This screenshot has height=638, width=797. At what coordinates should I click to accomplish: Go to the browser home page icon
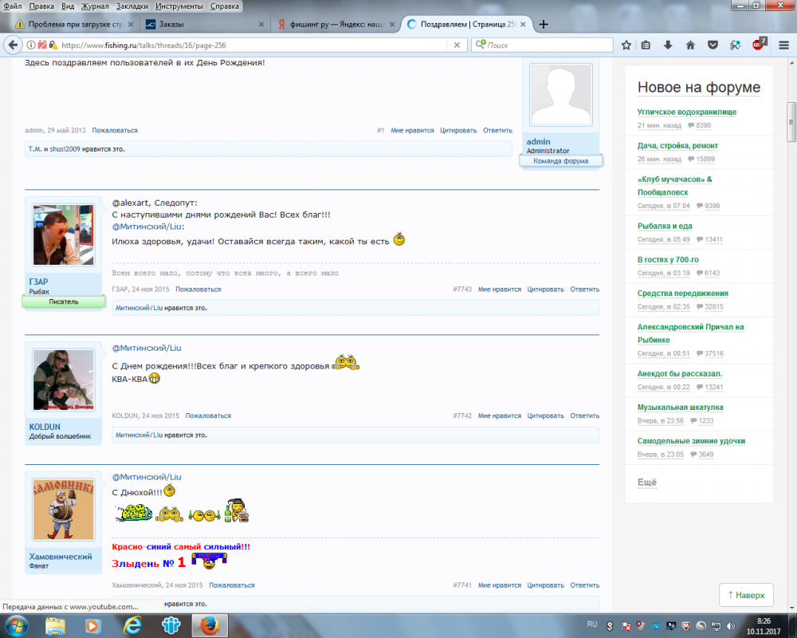690,45
